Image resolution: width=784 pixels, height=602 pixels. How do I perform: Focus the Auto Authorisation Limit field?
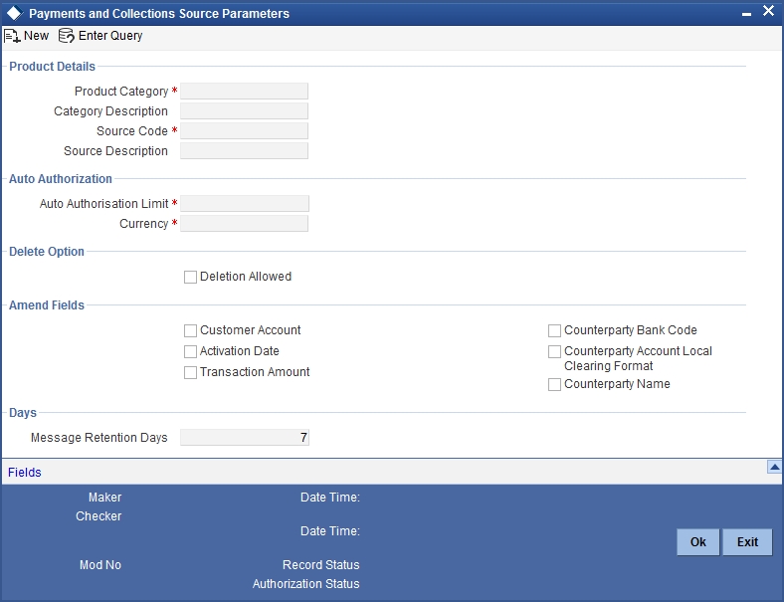click(x=245, y=204)
